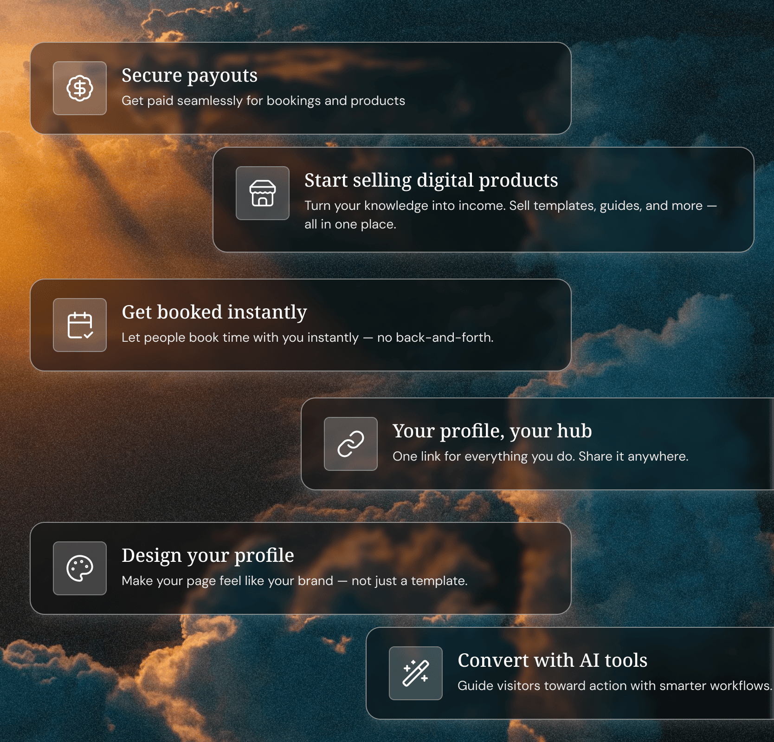
Task: Select the storefront icon beside digital products
Action: click(262, 194)
